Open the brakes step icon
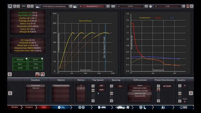 102,107
